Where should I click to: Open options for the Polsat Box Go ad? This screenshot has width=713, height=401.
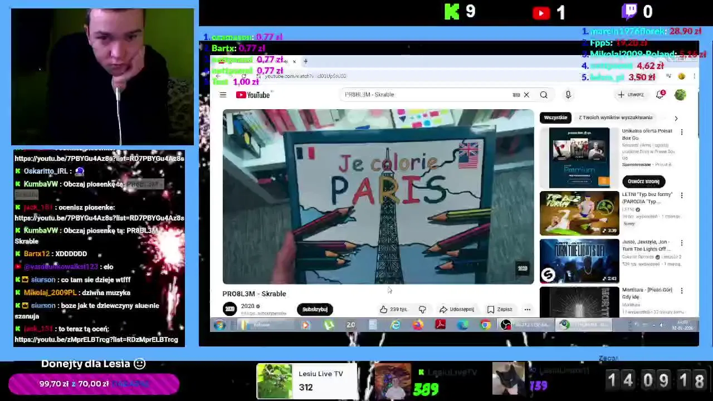[x=682, y=132]
